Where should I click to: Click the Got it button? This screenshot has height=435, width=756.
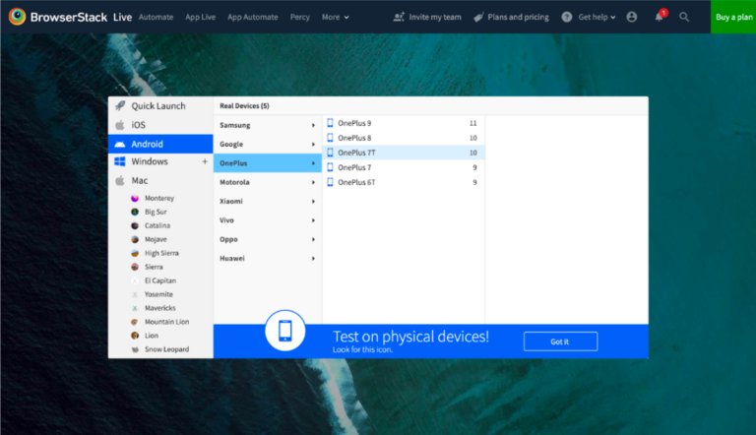pyautogui.click(x=560, y=342)
